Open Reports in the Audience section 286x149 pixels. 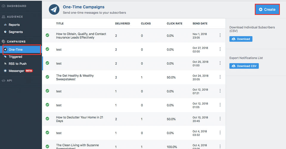[14, 25]
